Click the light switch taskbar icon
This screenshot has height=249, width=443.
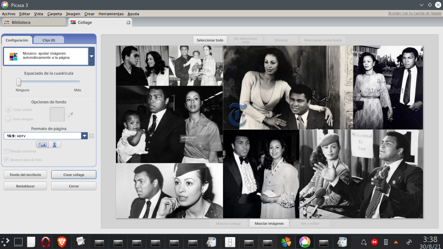pyautogui.click(x=230, y=242)
